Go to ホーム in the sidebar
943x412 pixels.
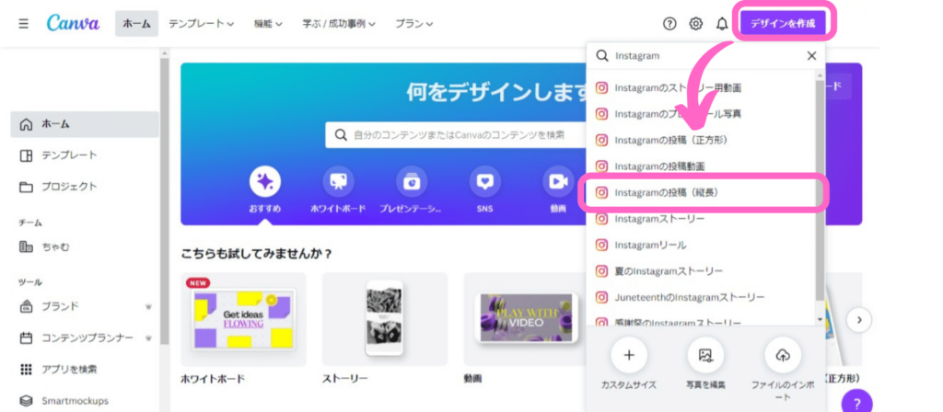click(x=85, y=124)
